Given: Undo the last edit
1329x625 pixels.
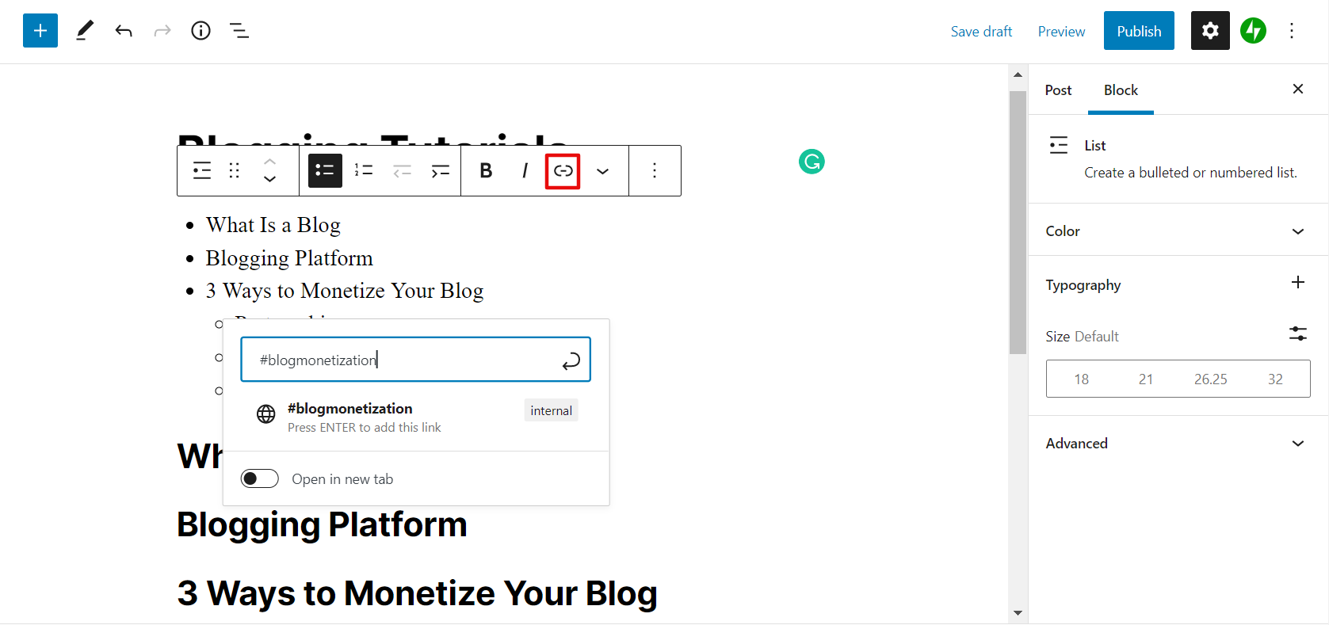Looking at the screenshot, I should click(x=124, y=31).
